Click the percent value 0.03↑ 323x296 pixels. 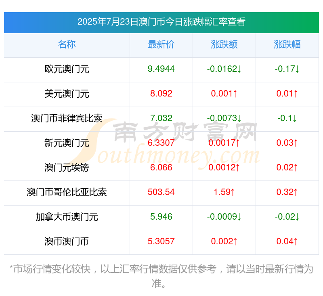(287, 143)
